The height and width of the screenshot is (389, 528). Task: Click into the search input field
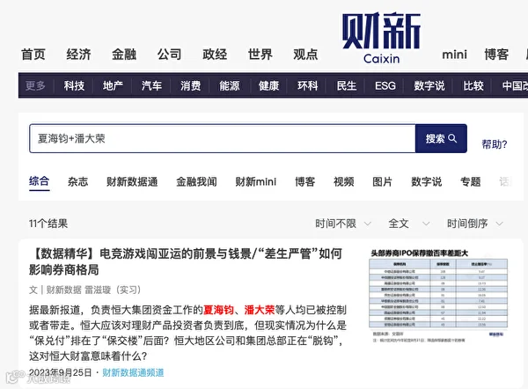coord(223,138)
